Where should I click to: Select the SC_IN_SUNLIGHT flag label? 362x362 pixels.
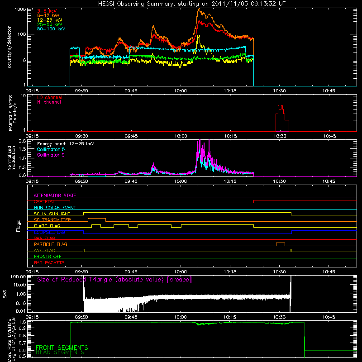[52, 214]
